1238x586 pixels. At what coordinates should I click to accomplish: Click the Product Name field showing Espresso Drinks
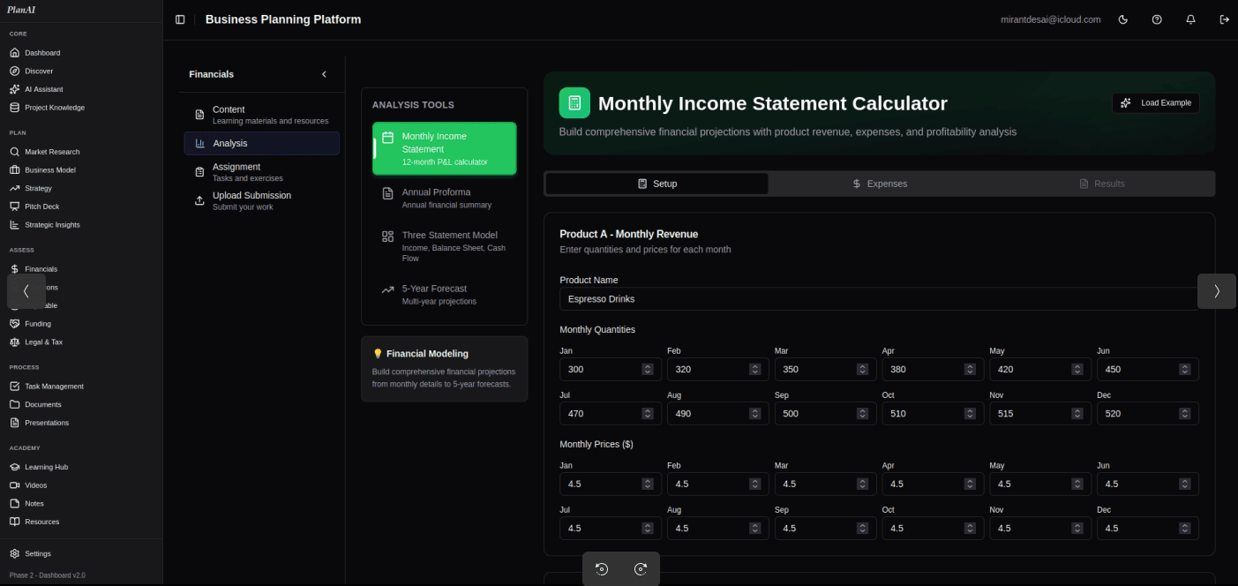[x=878, y=298]
